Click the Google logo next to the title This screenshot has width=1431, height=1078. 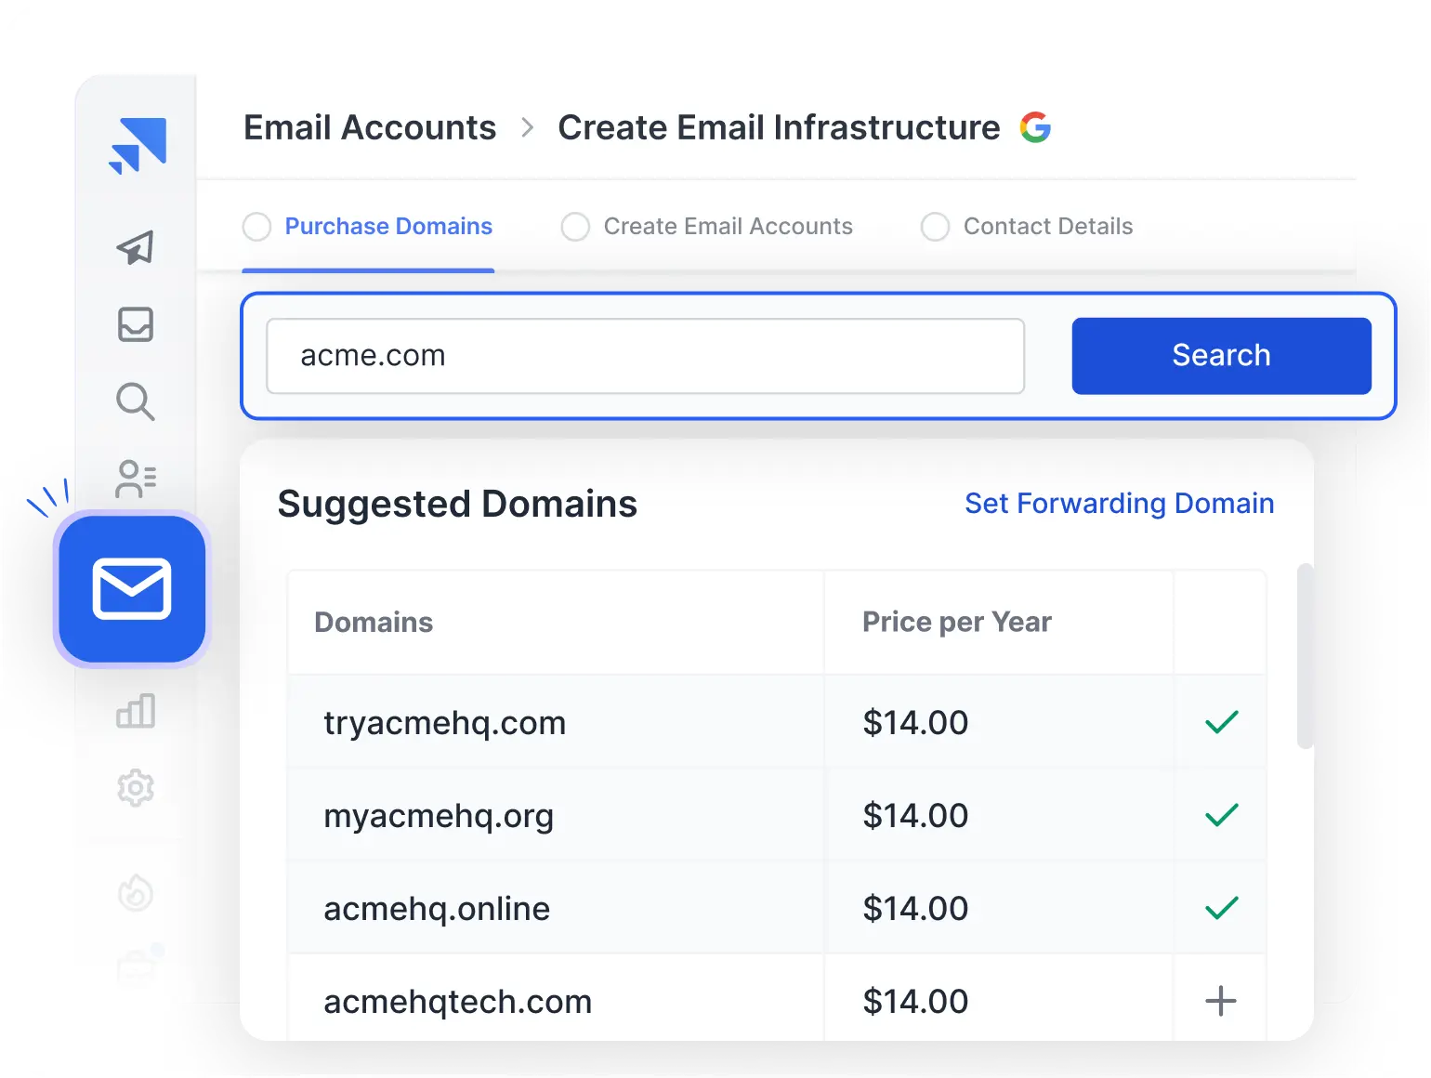(1035, 127)
